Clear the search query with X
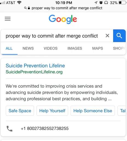Screen dimensions: 127x141 coord(107,36)
